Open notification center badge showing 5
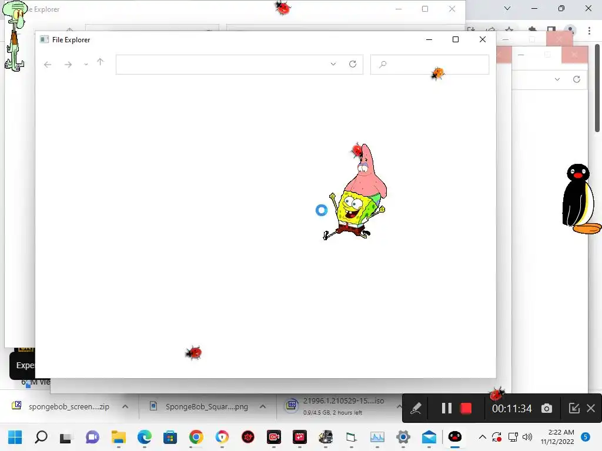The width and height of the screenshot is (602, 451). pyautogui.click(x=586, y=437)
